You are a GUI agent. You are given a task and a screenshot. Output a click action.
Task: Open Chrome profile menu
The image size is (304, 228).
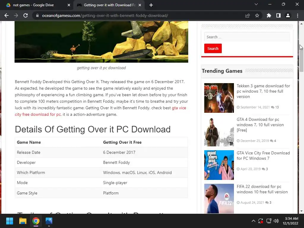288,15
